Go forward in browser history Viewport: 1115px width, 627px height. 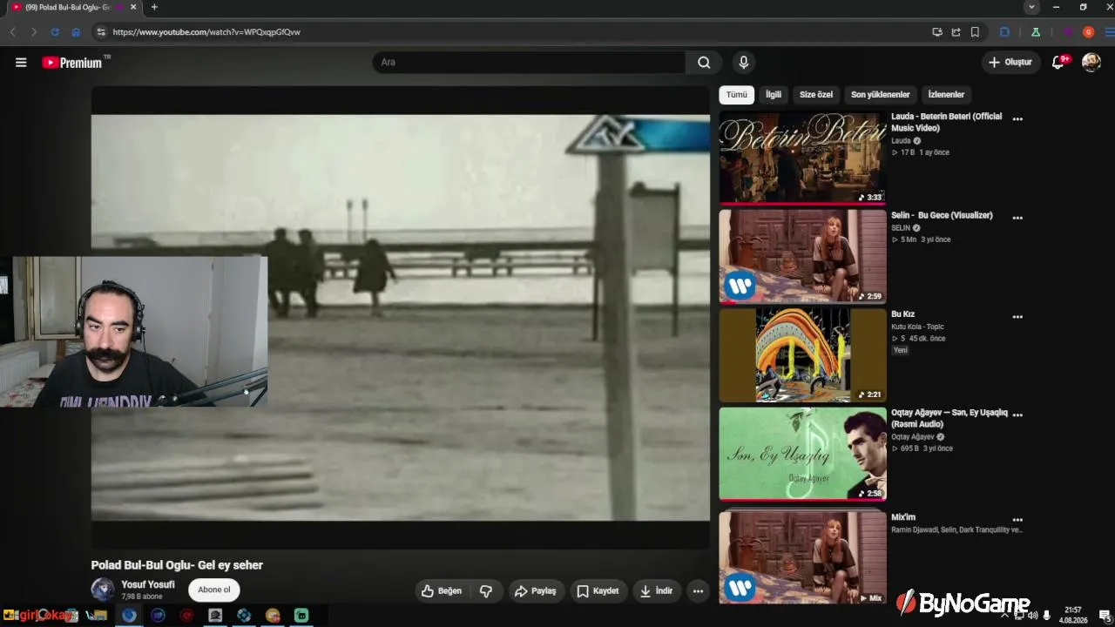[34, 32]
